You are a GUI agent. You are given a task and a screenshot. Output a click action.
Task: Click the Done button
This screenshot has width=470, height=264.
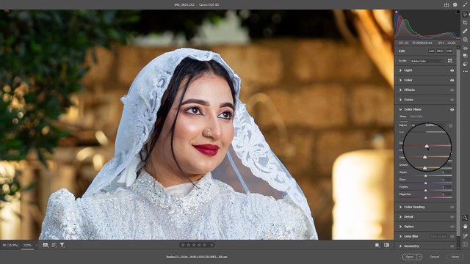pyautogui.click(x=455, y=257)
